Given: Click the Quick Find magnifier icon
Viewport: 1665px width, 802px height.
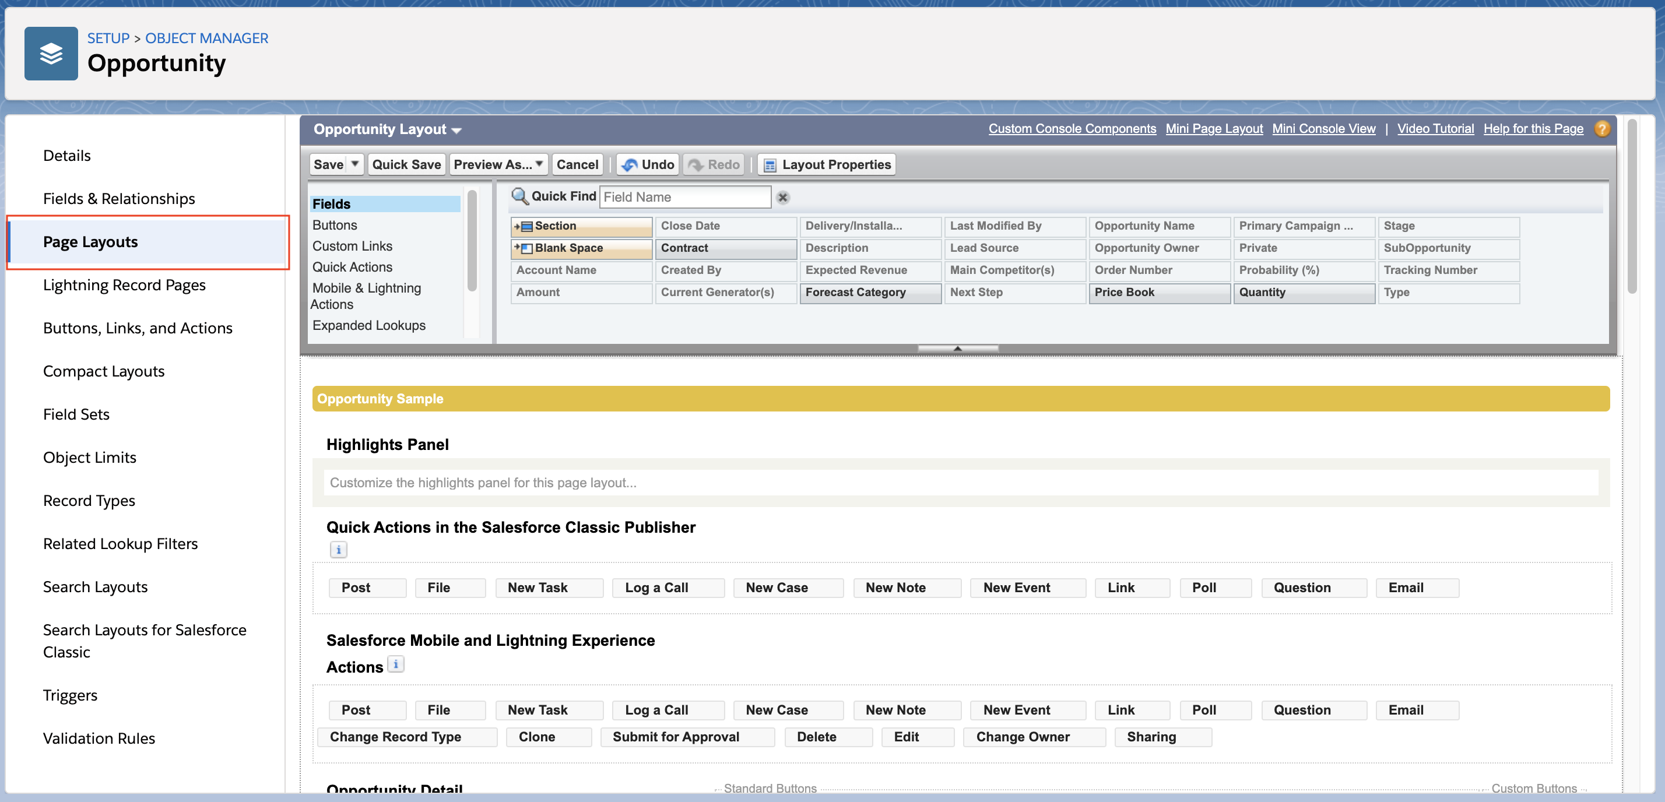Looking at the screenshot, I should pos(519,196).
